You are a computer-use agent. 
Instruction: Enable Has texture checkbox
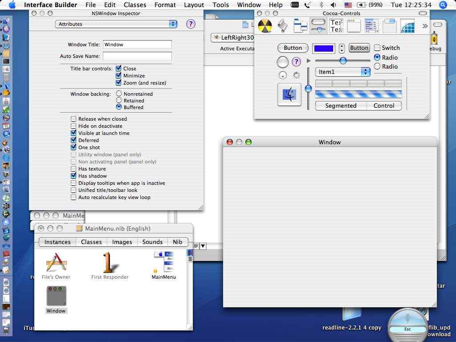[73, 169]
